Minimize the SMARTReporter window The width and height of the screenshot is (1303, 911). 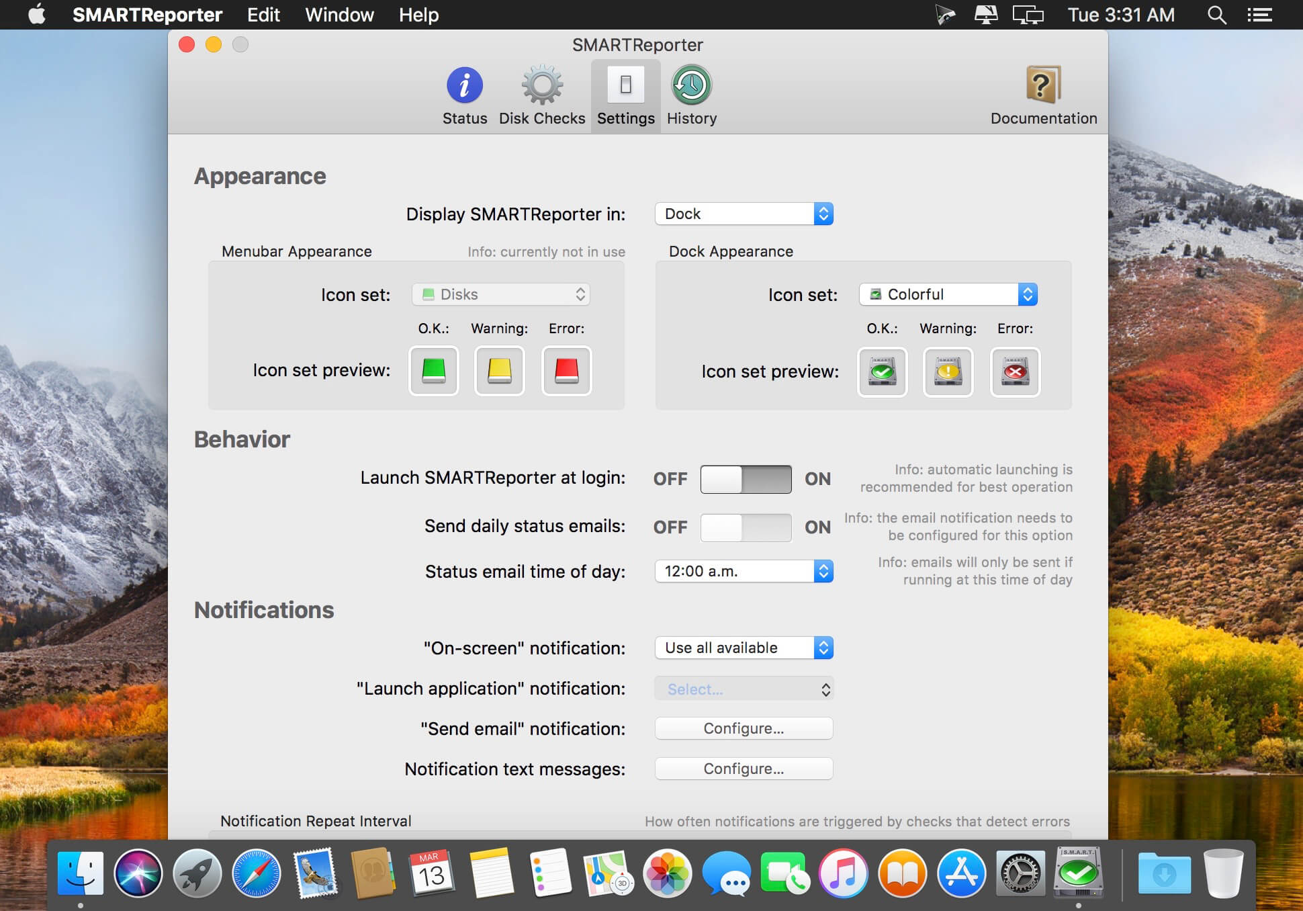(214, 44)
